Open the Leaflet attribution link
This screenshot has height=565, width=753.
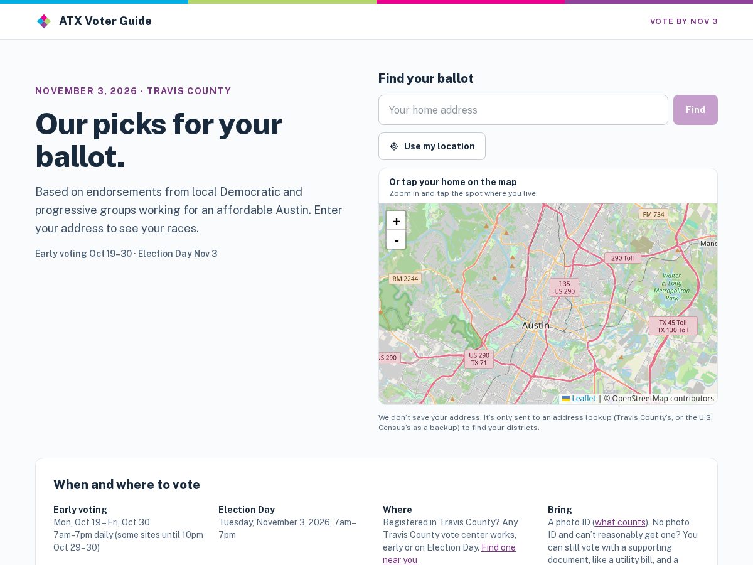tap(579, 399)
